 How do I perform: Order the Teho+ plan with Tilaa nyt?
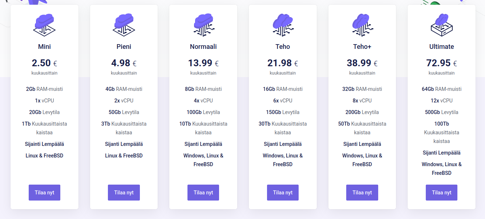point(362,193)
